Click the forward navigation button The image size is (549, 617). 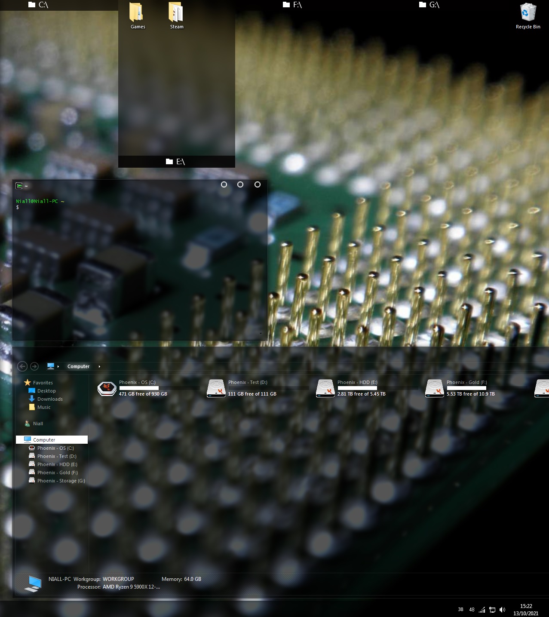35,366
